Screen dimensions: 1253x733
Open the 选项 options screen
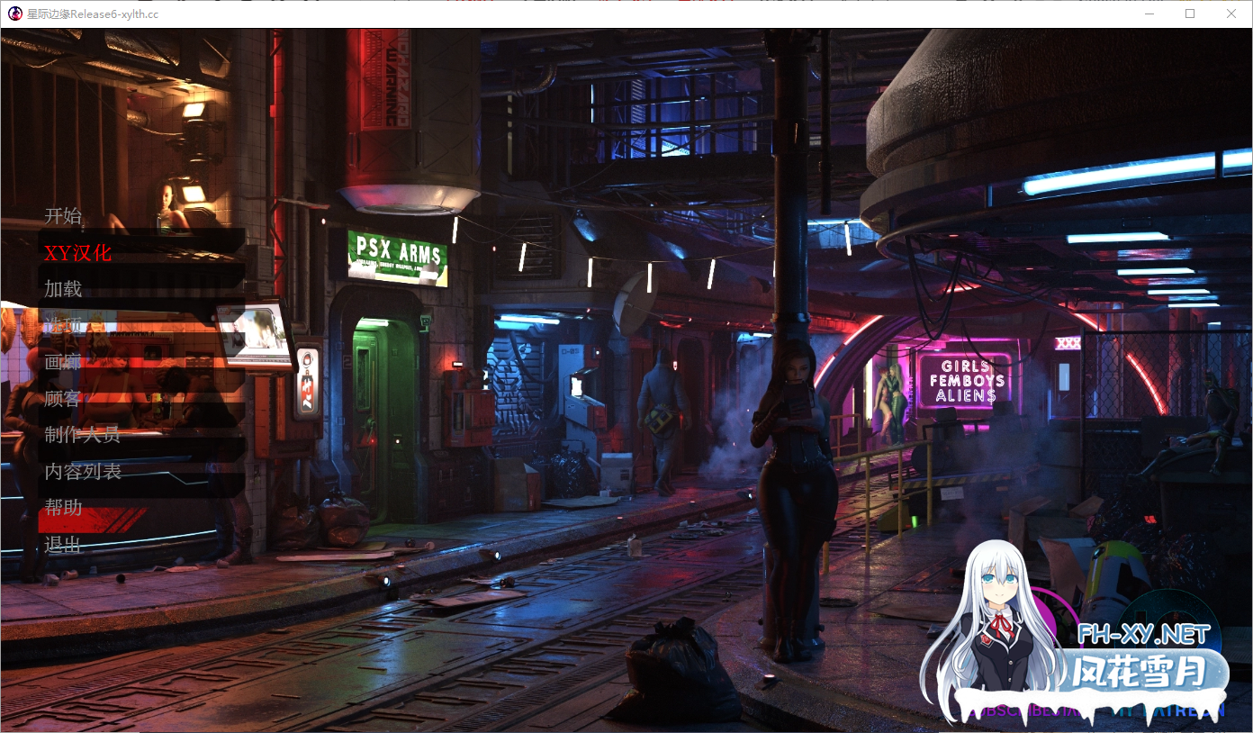click(61, 325)
